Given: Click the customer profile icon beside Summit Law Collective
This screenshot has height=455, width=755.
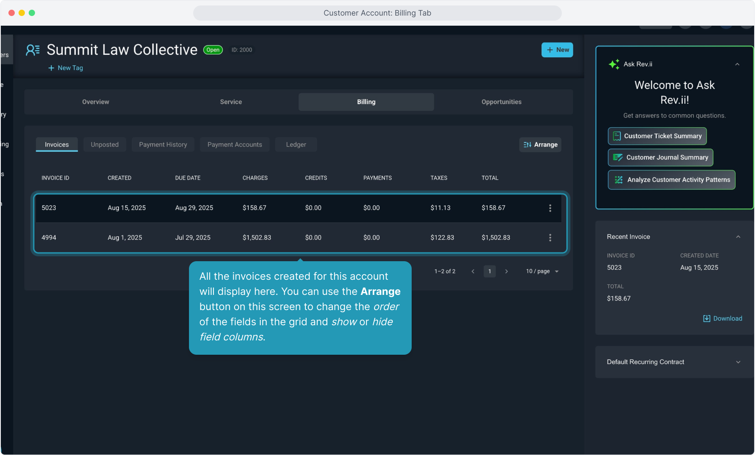Looking at the screenshot, I should [x=33, y=50].
